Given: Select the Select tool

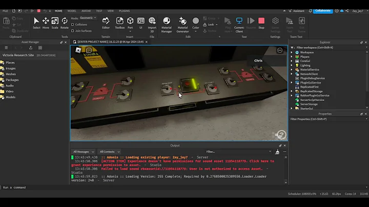Looking at the screenshot, I should (36, 23).
